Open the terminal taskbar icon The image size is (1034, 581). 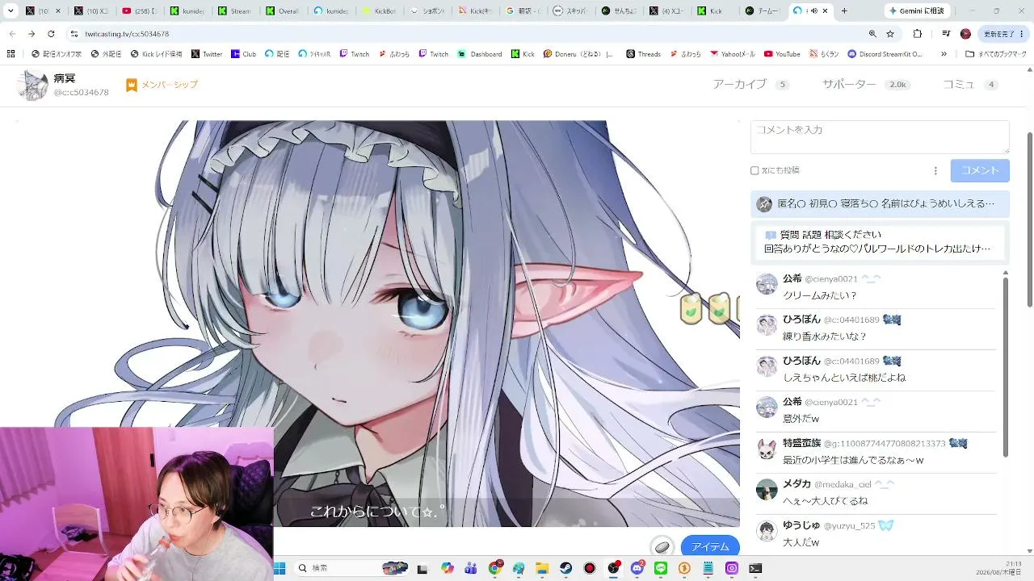[x=755, y=568]
